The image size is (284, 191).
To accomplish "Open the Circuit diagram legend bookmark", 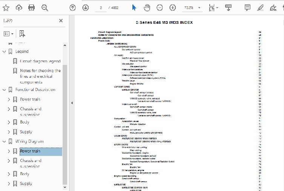I will (x=40, y=61).
